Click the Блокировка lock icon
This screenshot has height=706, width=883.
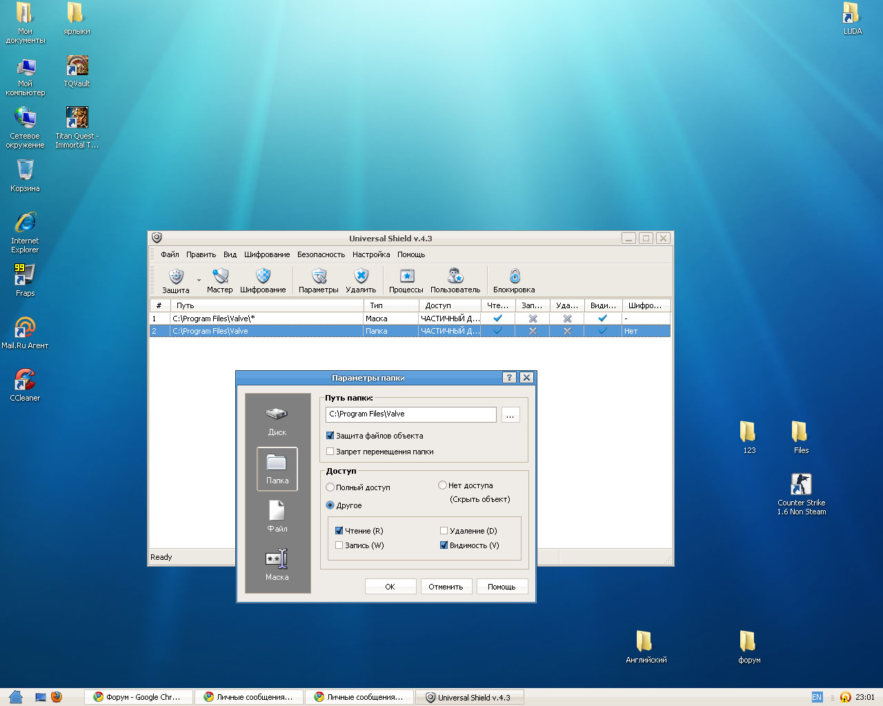[514, 281]
